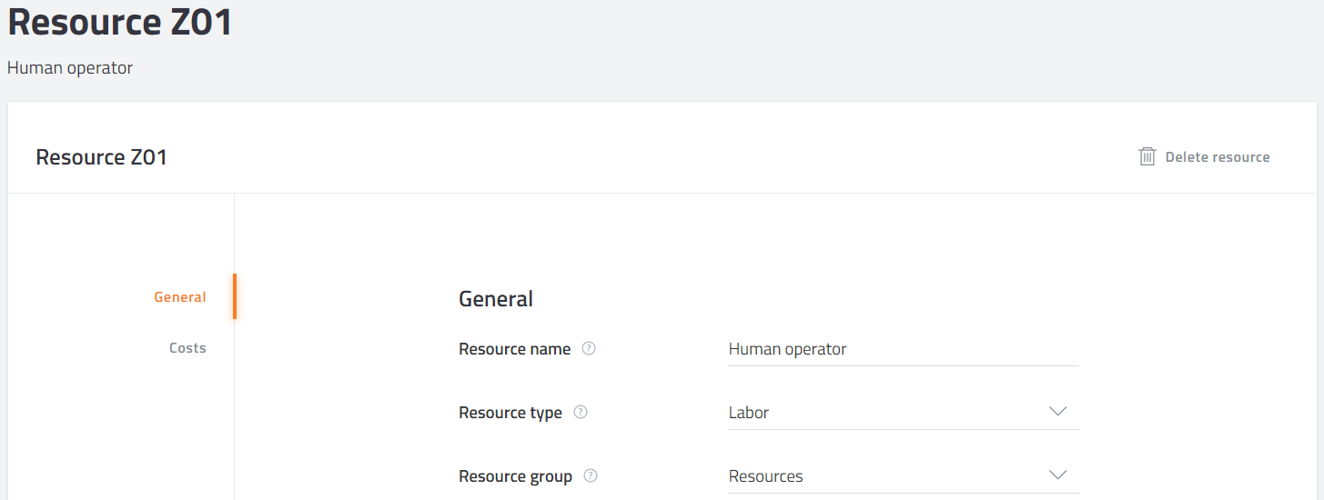Switch to the General tab
This screenshot has width=1324, height=500.
coord(180,296)
